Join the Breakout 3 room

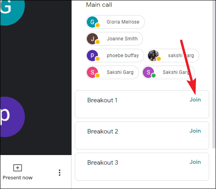[195, 162]
